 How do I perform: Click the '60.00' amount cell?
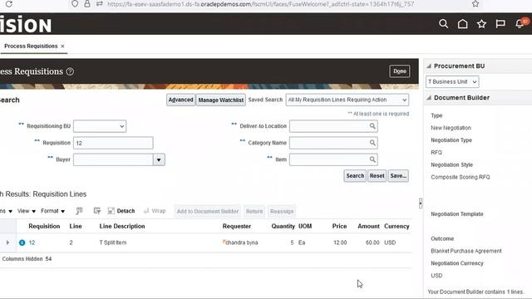pos(372,243)
